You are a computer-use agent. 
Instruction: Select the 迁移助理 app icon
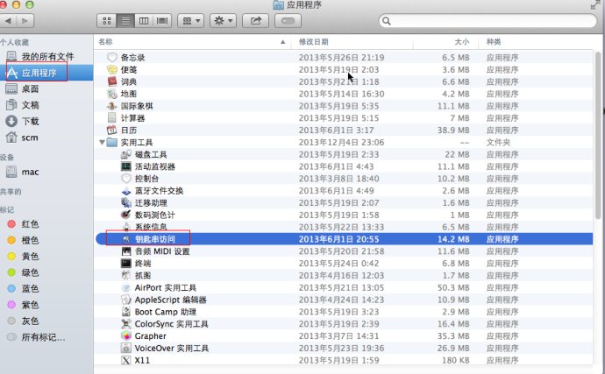(x=126, y=203)
